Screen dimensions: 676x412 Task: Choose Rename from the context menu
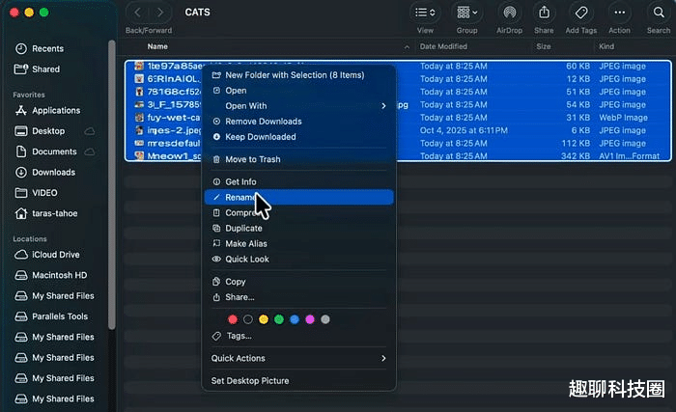pos(241,197)
